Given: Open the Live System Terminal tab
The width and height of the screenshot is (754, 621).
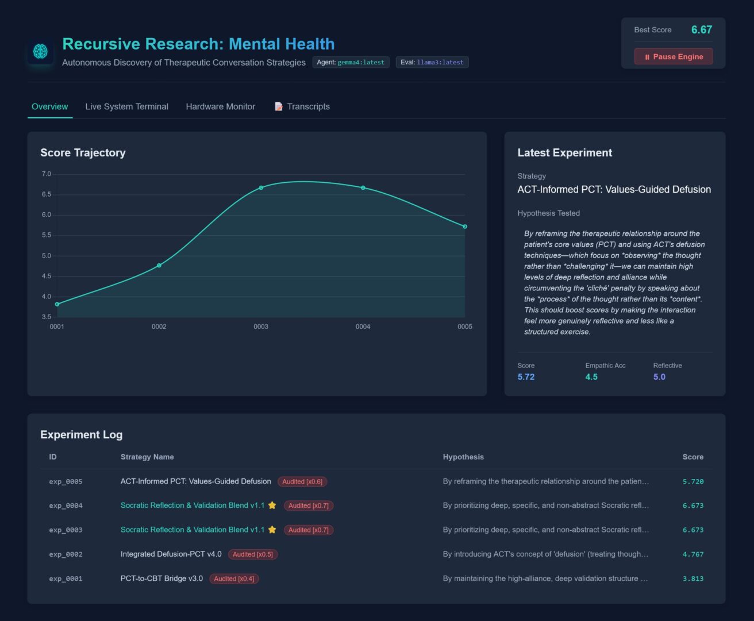Looking at the screenshot, I should tap(126, 106).
